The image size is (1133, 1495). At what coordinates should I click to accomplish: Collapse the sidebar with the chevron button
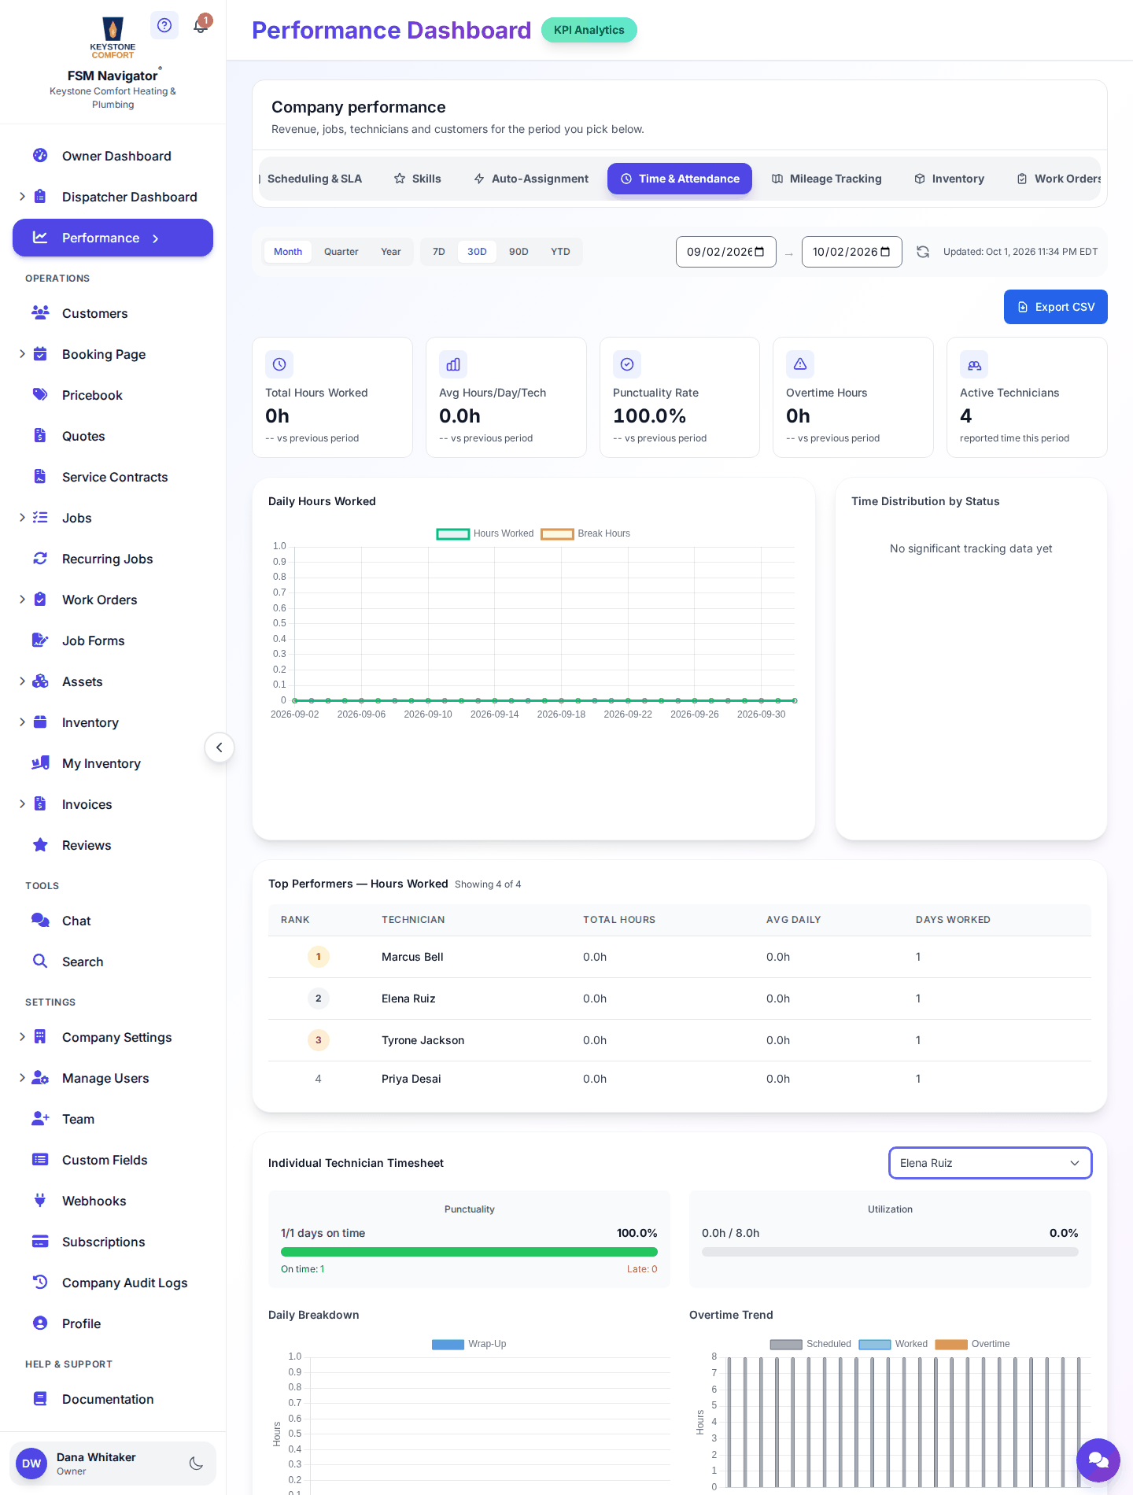tap(220, 747)
